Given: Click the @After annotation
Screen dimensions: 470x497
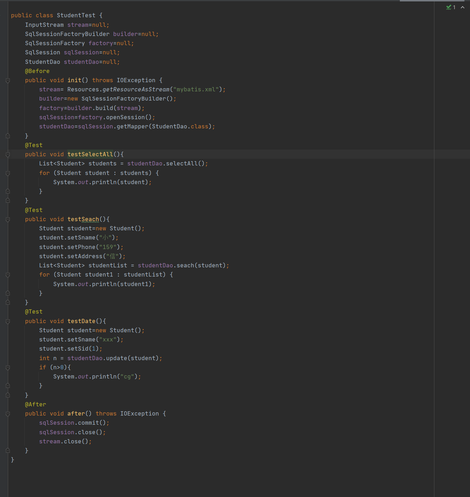Looking at the screenshot, I should click(36, 405).
